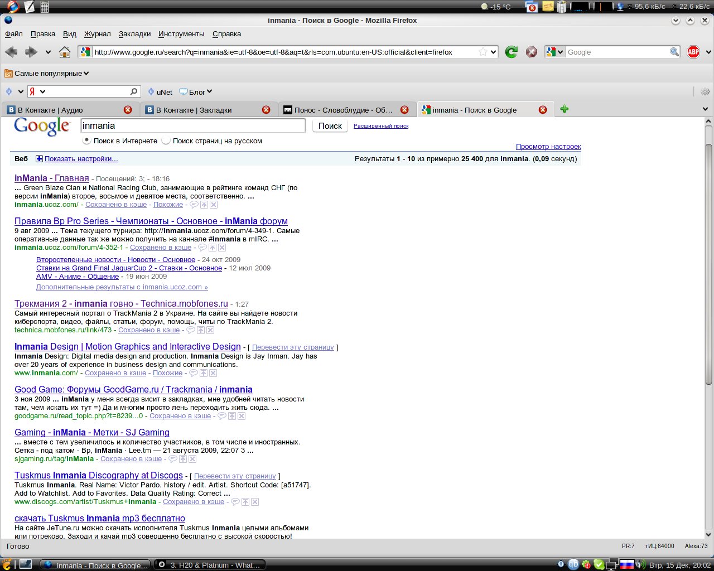Click the uNet toolbar button
Image resolution: width=714 pixels, height=571 pixels.
click(x=160, y=92)
